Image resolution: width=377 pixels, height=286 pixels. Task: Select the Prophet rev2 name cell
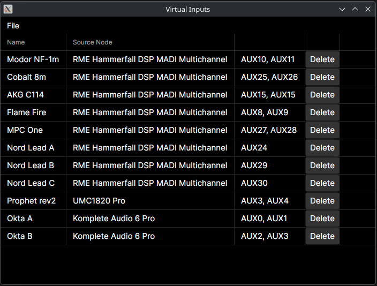(x=33, y=201)
